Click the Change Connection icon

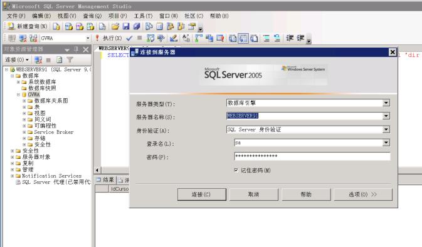33,38
